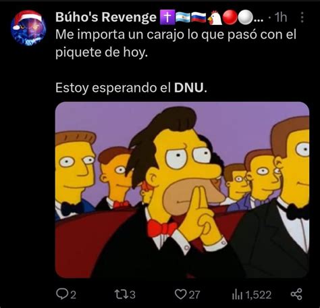Screen dimensions: 320x308
Task: Open the Santa hat profile avatar
Action: pyautogui.click(x=28, y=28)
